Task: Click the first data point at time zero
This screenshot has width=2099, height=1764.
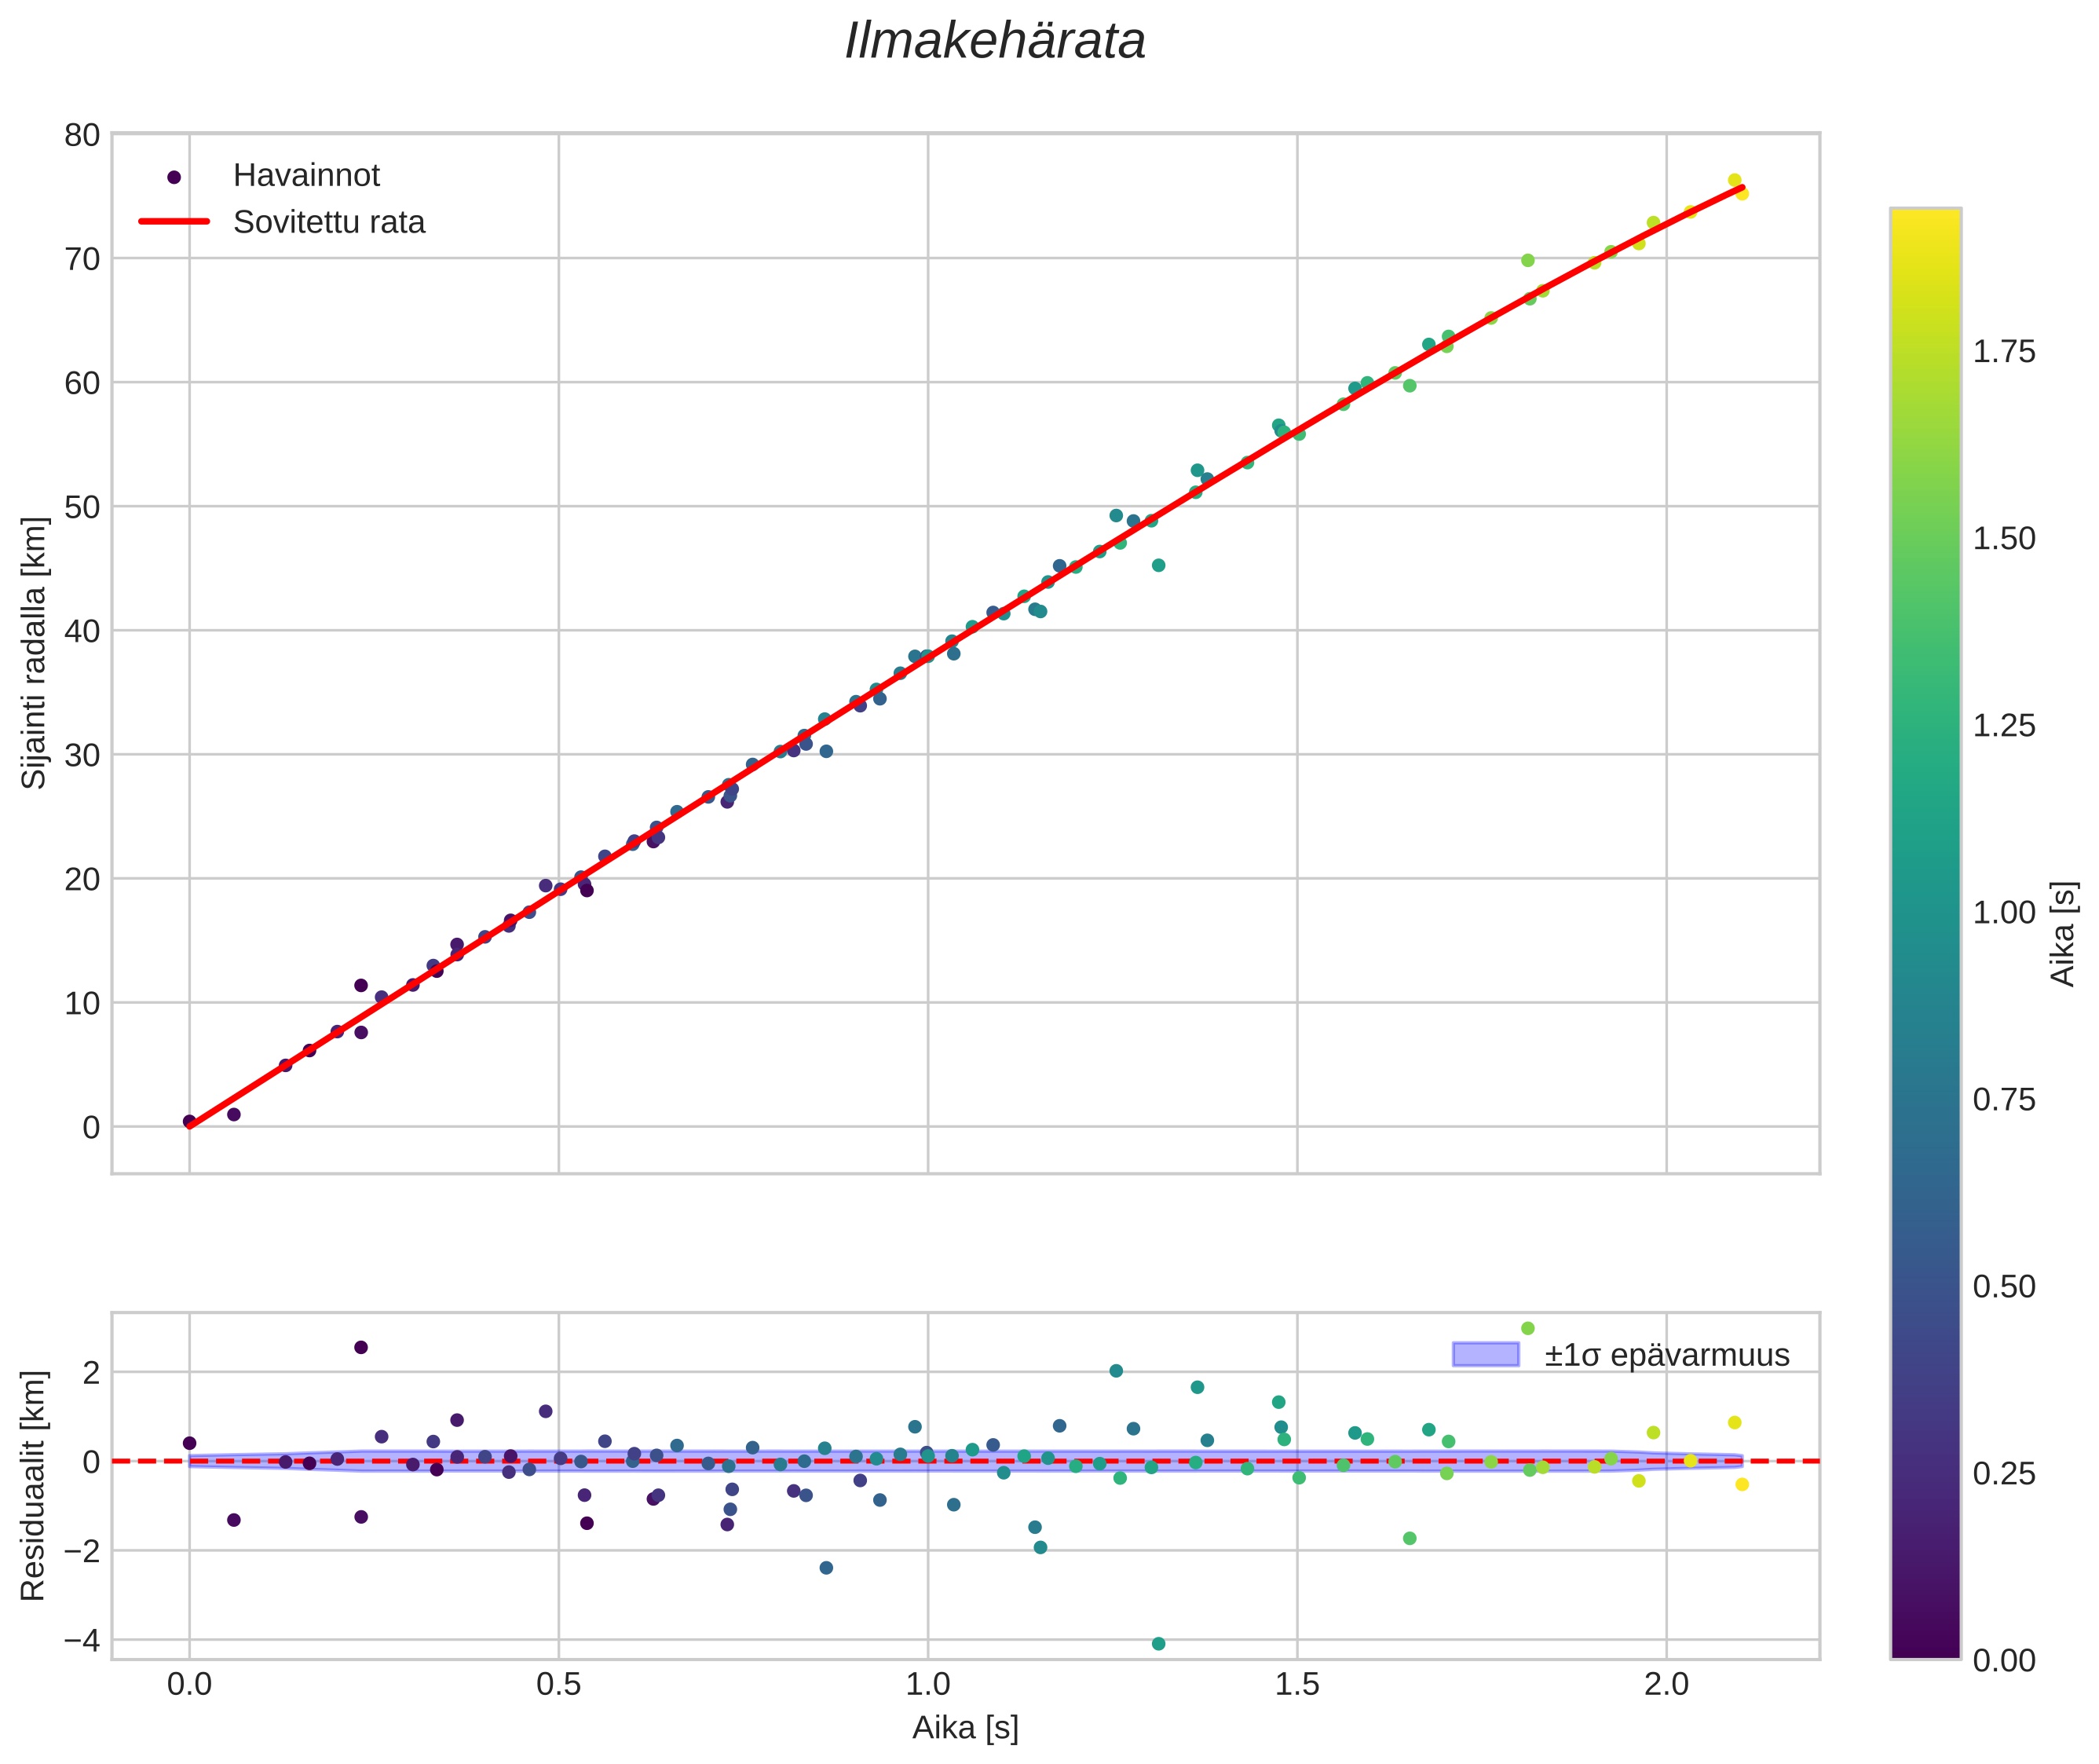Action: coord(189,1121)
